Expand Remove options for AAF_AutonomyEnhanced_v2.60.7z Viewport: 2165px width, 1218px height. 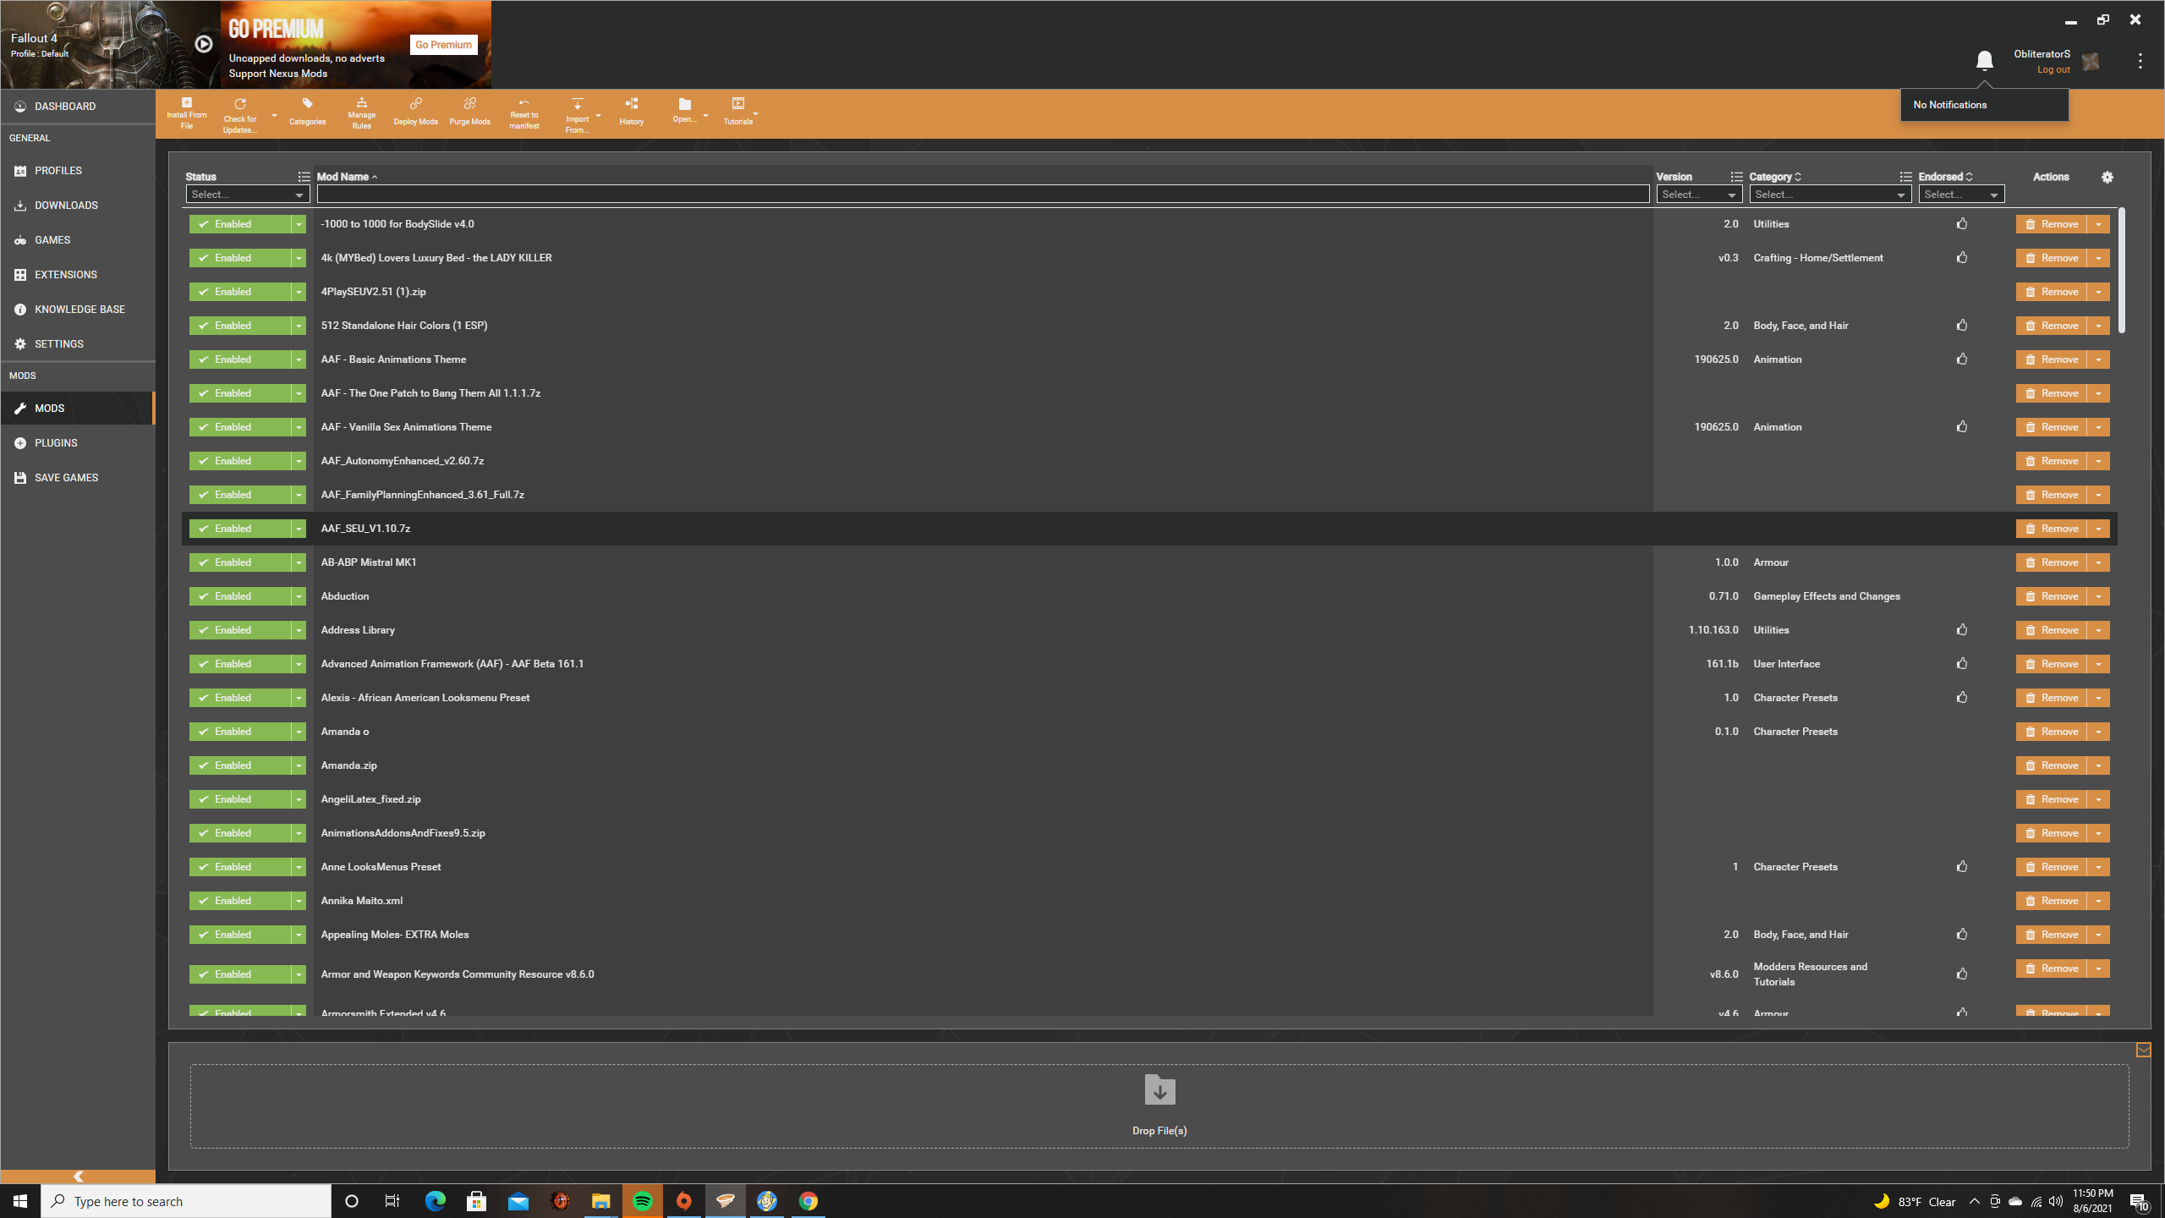point(2098,461)
